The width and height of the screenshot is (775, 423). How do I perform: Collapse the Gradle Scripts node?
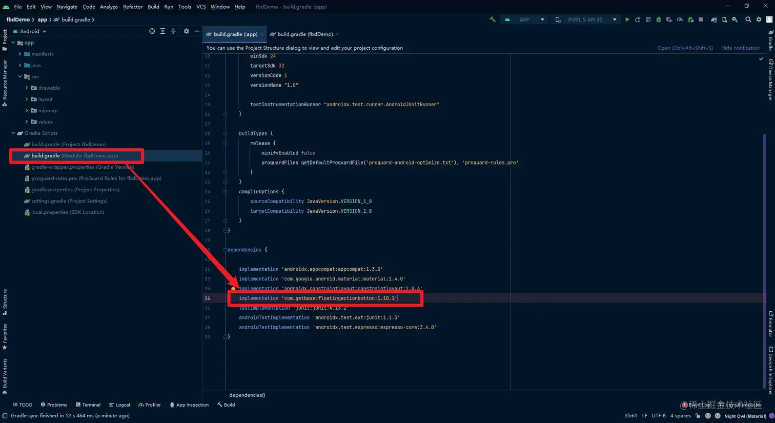(x=13, y=133)
